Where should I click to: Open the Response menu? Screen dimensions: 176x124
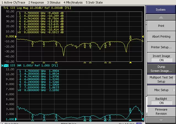tap(36, 2)
